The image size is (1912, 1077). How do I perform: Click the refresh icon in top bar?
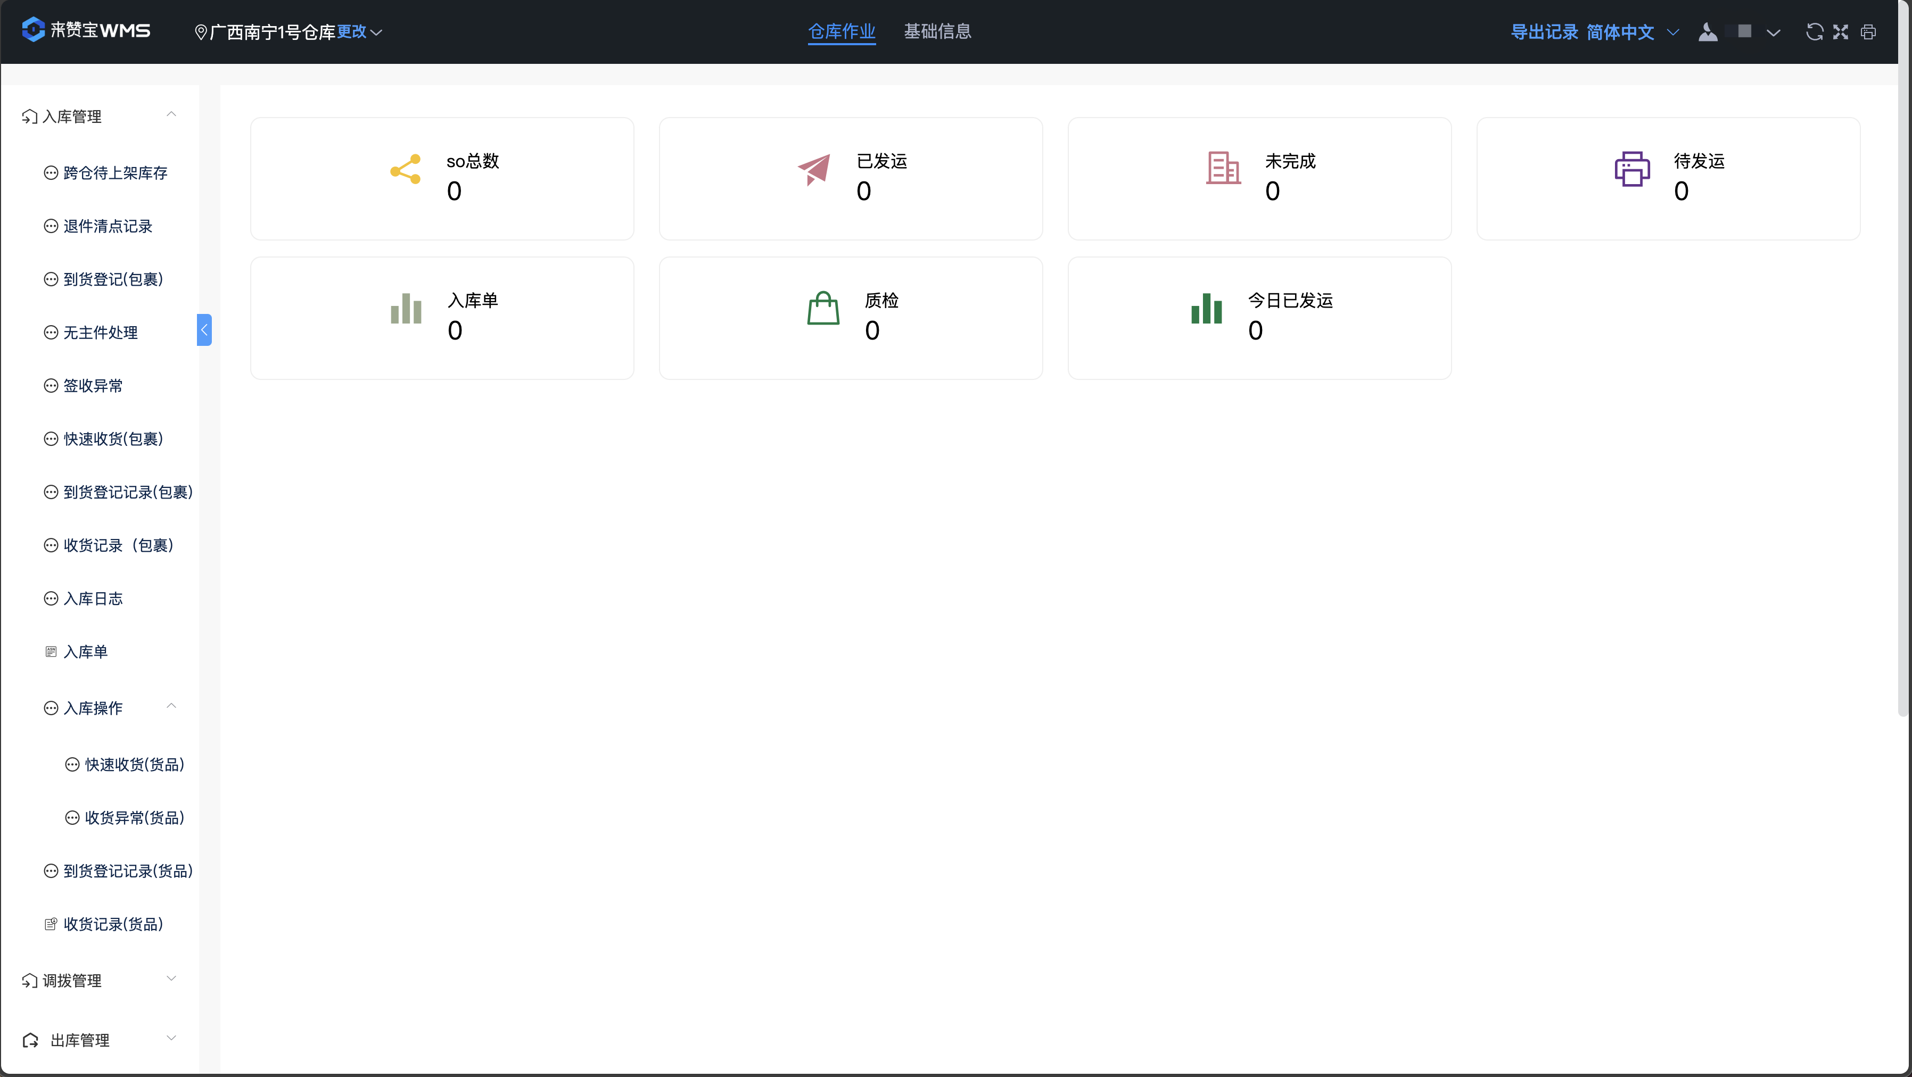coord(1814,32)
